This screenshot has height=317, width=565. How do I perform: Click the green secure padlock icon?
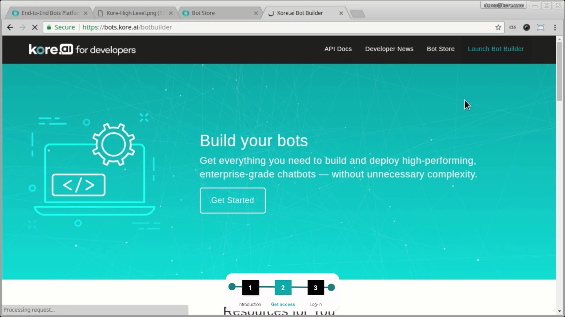49,27
